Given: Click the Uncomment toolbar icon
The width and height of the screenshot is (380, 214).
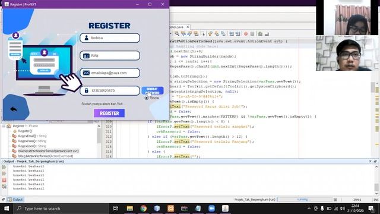Looking at the screenshot, I should point(267,34).
